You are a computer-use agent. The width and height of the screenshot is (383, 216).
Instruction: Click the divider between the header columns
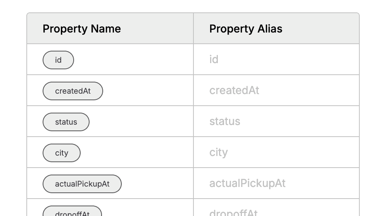pos(193,29)
